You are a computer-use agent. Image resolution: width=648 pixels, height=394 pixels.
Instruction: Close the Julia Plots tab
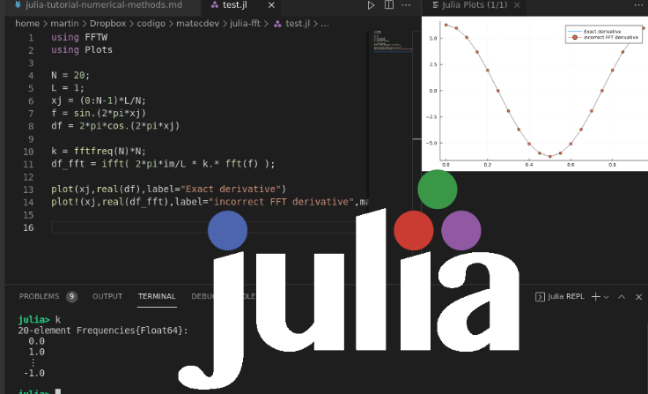[517, 5]
